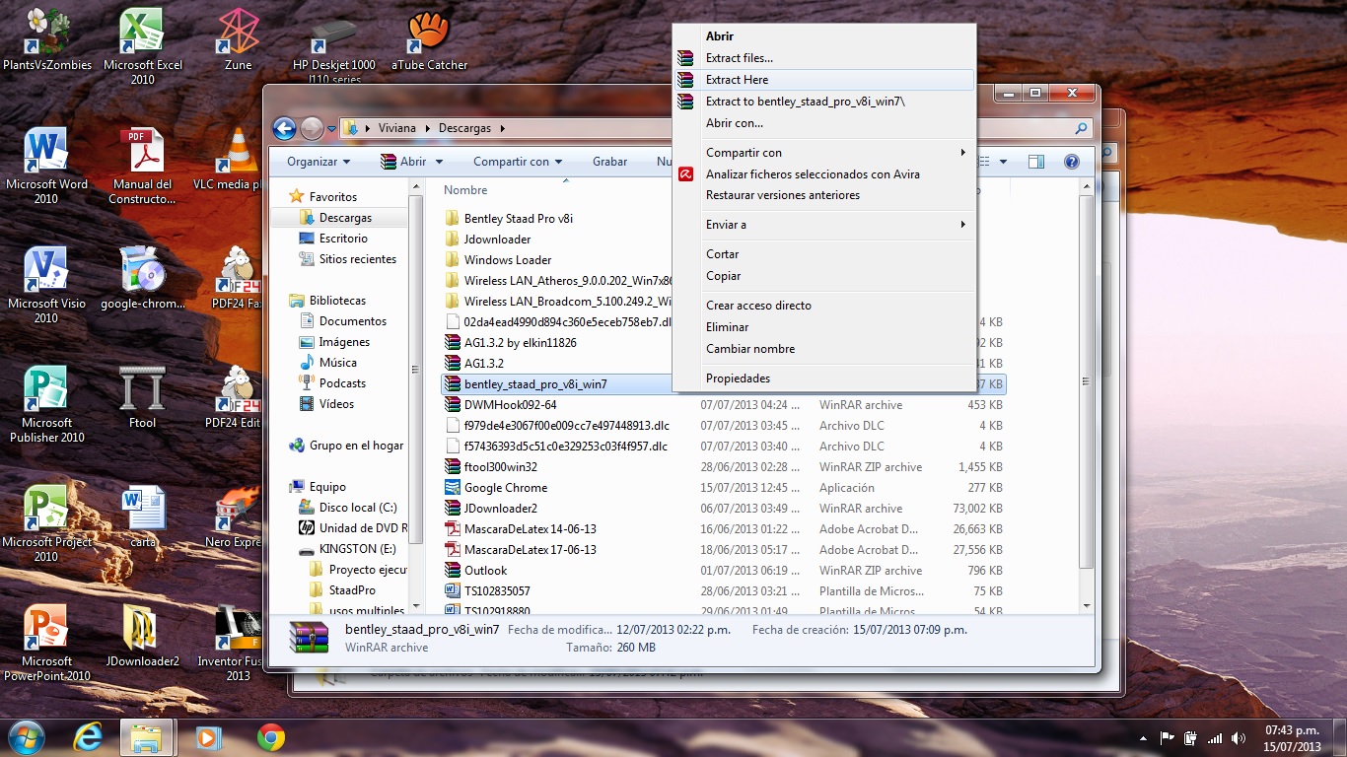Launch Microsoft Visio 2010 shortcut
The height and width of the screenshot is (757, 1347).
(x=46, y=285)
